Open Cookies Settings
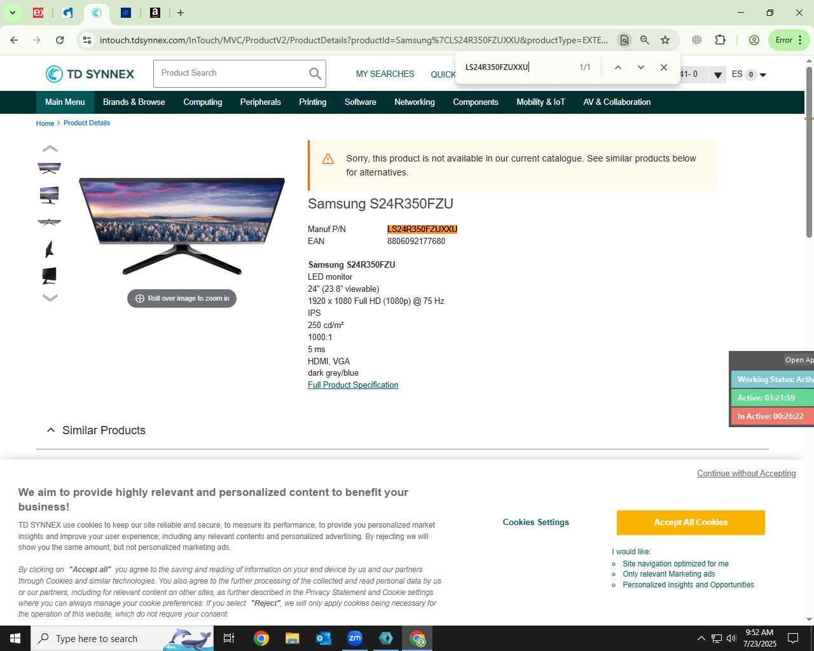 (x=536, y=523)
